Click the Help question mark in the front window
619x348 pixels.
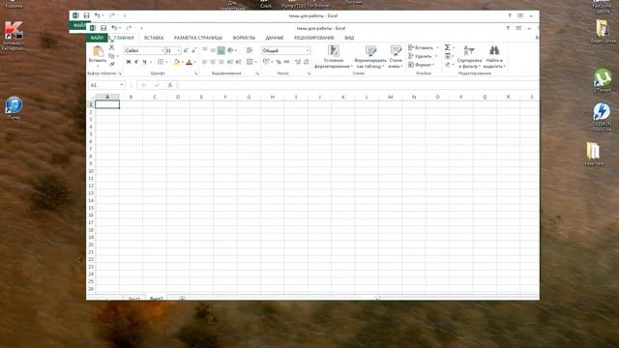(508, 28)
